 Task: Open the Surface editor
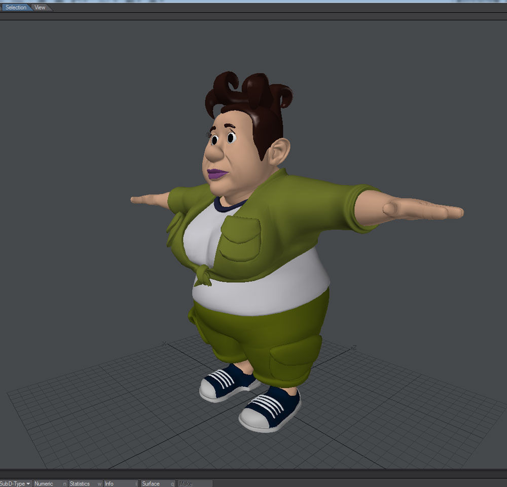click(158, 483)
